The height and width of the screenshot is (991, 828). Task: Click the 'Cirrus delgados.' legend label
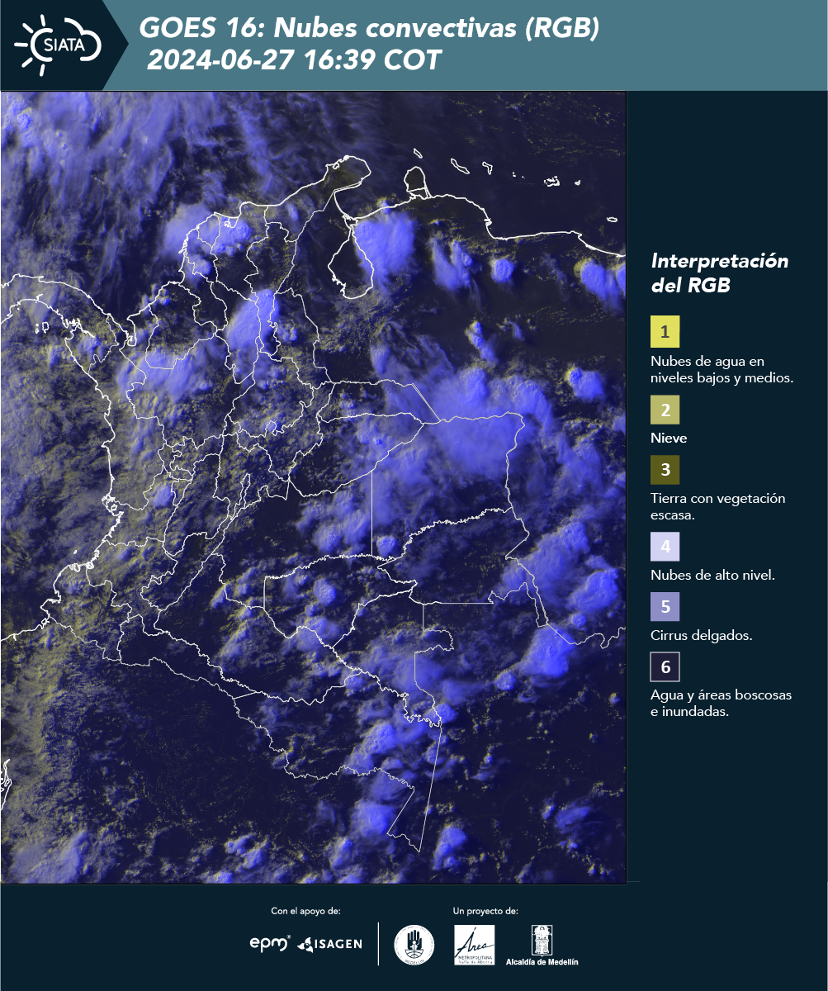click(701, 636)
